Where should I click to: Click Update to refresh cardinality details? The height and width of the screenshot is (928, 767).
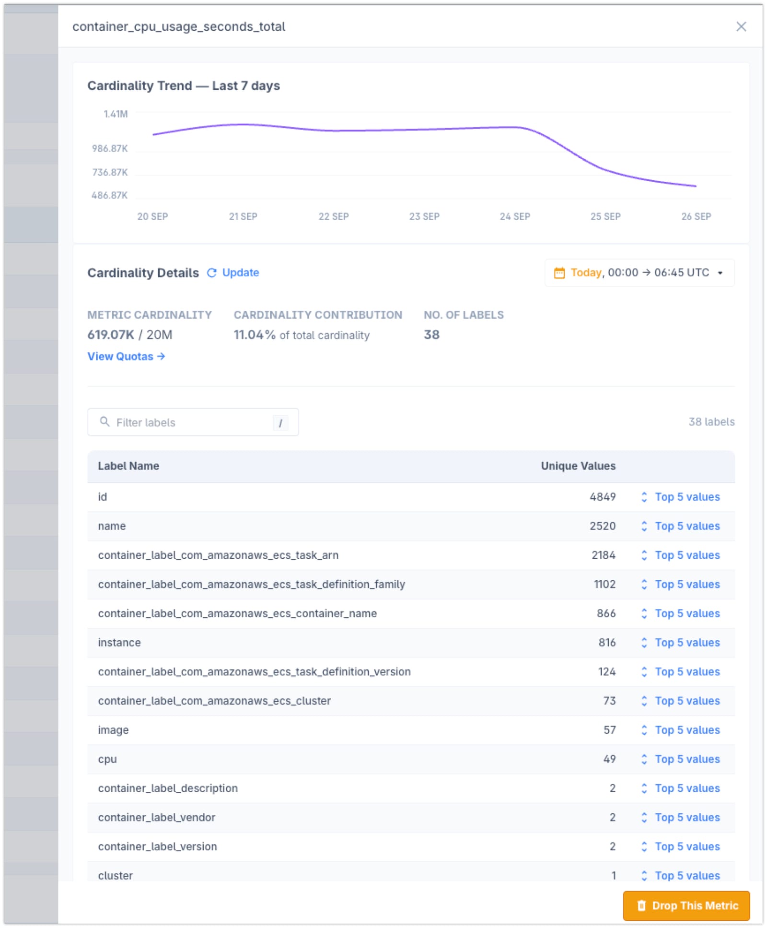241,272
